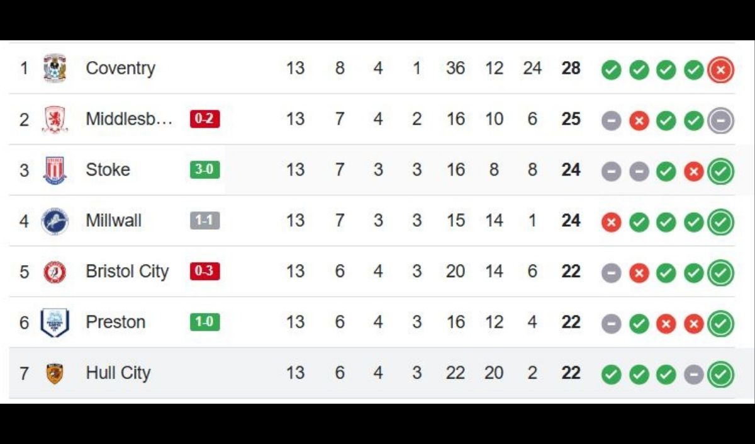755x444 pixels.
Task: Open the Coventry team name link
Action: pyautogui.click(x=120, y=68)
